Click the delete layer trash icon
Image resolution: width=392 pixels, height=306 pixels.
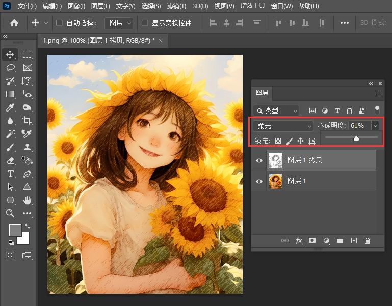367,241
